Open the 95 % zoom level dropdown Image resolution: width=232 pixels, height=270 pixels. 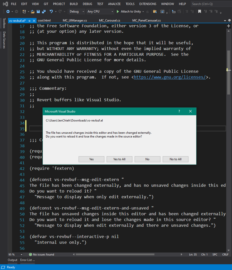[16, 254]
